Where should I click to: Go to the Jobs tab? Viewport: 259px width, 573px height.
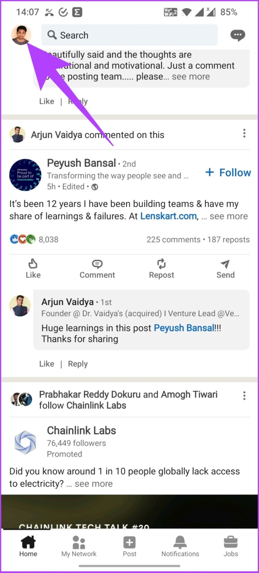click(231, 546)
